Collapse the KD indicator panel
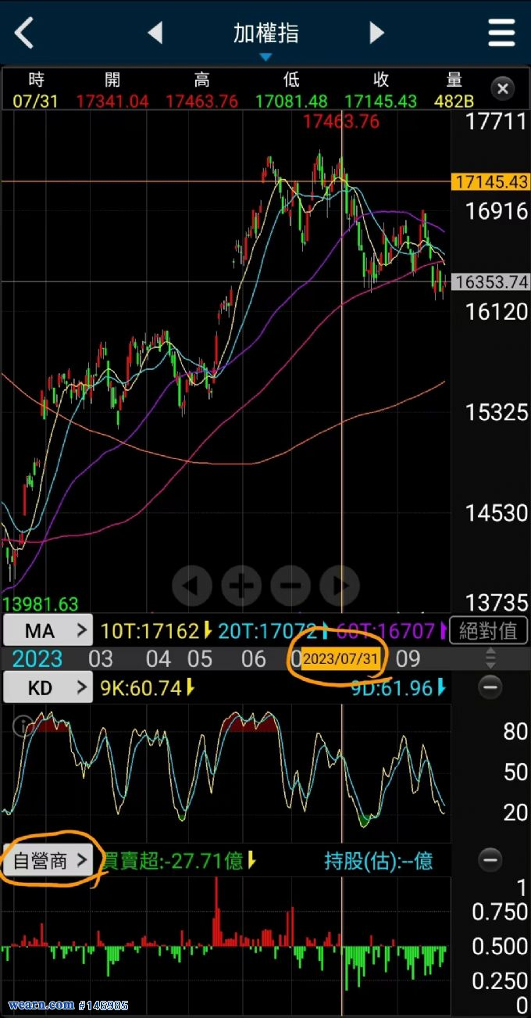The image size is (531, 1018). [490, 688]
